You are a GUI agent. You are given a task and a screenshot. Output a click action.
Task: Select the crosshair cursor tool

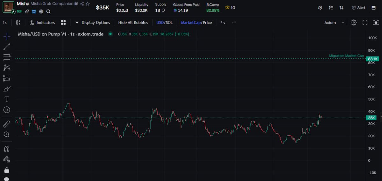(x=7, y=36)
